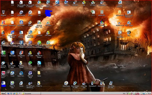Viewport: 152px width, 95px height.
Task: Open Nokia PC Suite shortcut
Action: coord(12,85)
